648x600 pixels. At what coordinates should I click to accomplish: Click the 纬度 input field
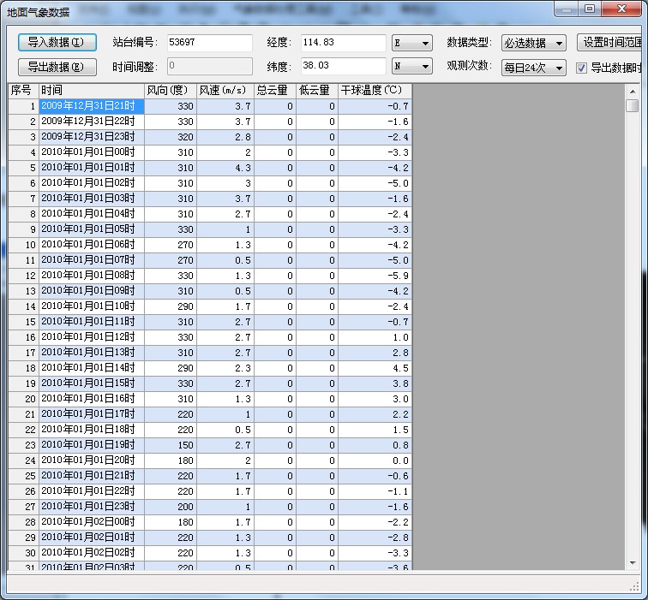tap(343, 67)
